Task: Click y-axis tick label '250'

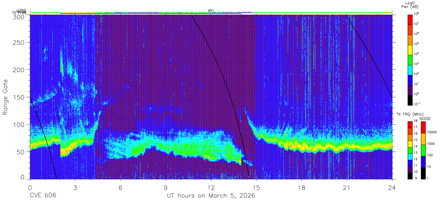Action: [x=19, y=42]
